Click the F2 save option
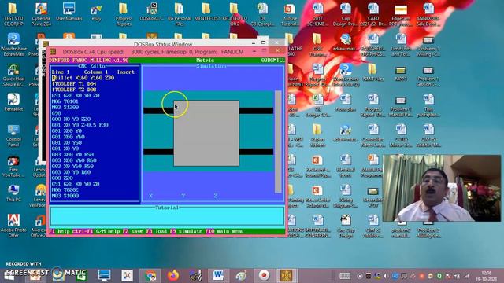 pyautogui.click(x=134, y=231)
